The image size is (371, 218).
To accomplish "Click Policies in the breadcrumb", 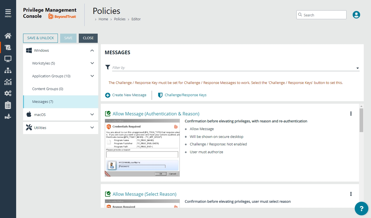I will [120, 19].
